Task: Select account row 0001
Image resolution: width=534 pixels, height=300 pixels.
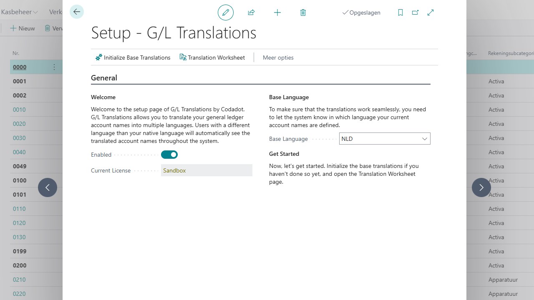Action: tap(20, 81)
